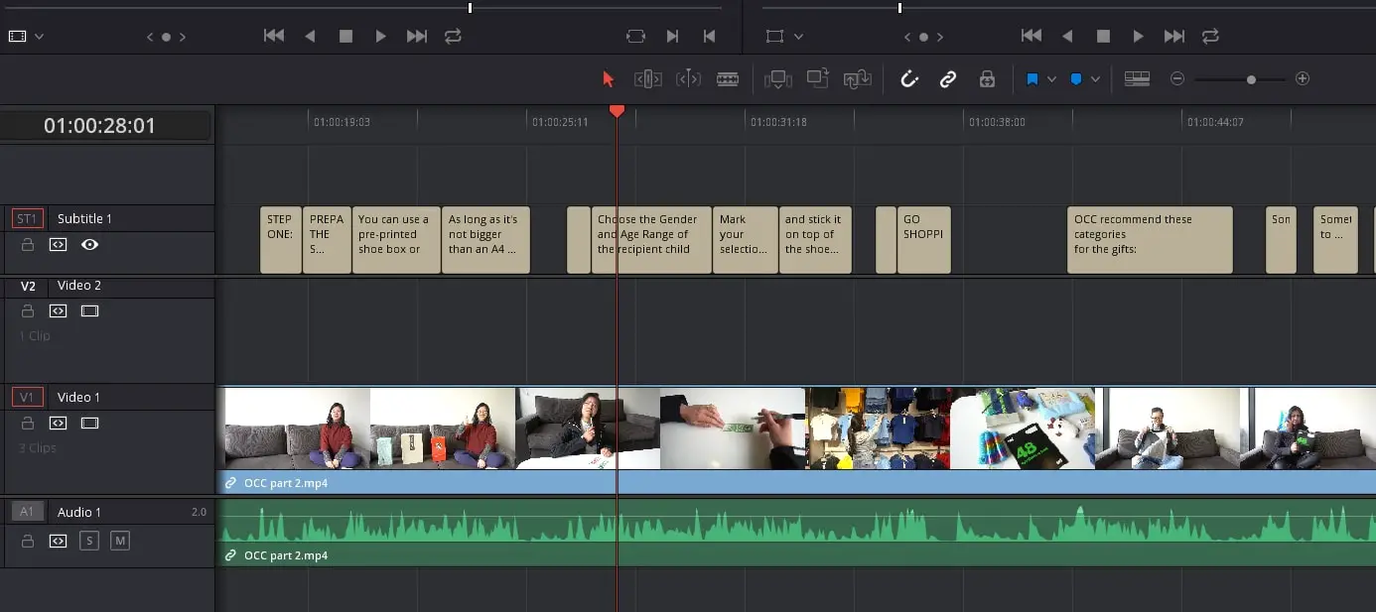Click the right viewer Transform overlay icon
The image size is (1376, 612).
point(775,36)
